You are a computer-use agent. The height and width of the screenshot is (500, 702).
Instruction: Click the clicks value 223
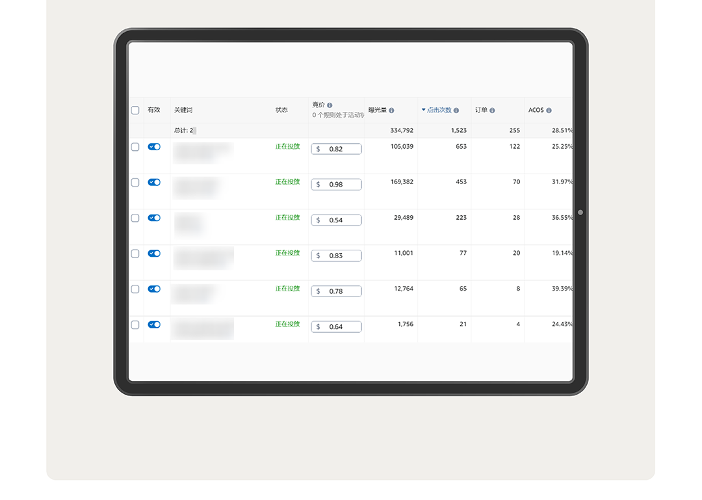coord(461,218)
